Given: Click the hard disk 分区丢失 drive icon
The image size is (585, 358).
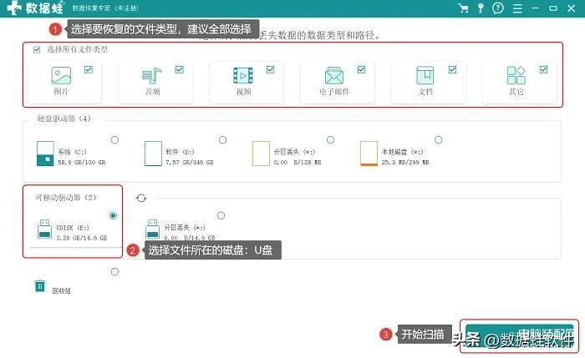Looking at the screenshot, I should coord(261,153).
